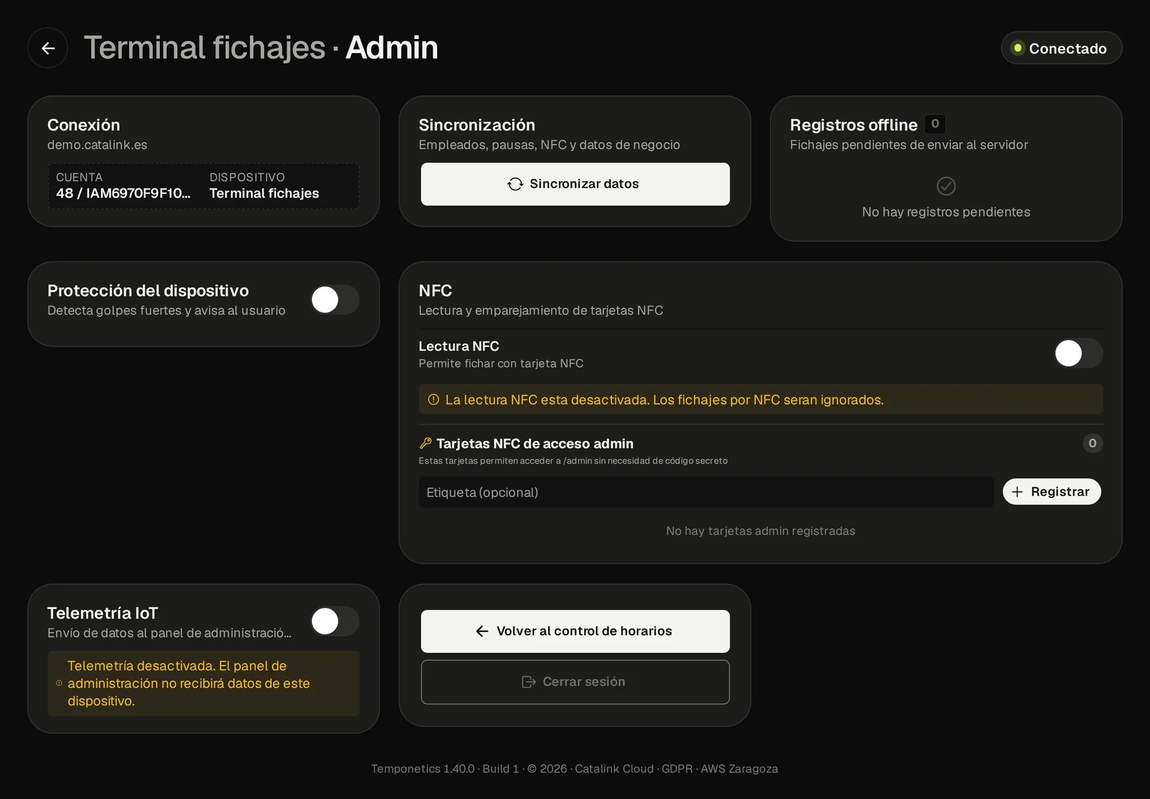The image size is (1150, 799).
Task: Click the account ID 48 / IAM6970F9F10
Action: point(123,193)
